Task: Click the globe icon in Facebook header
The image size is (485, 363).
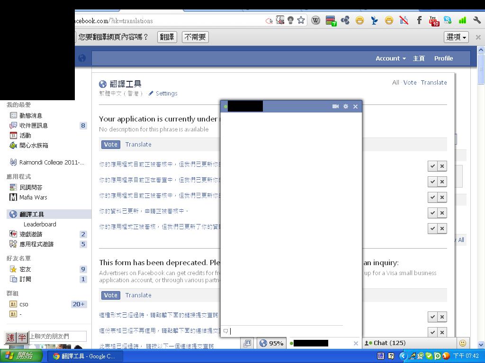Action: [82, 58]
